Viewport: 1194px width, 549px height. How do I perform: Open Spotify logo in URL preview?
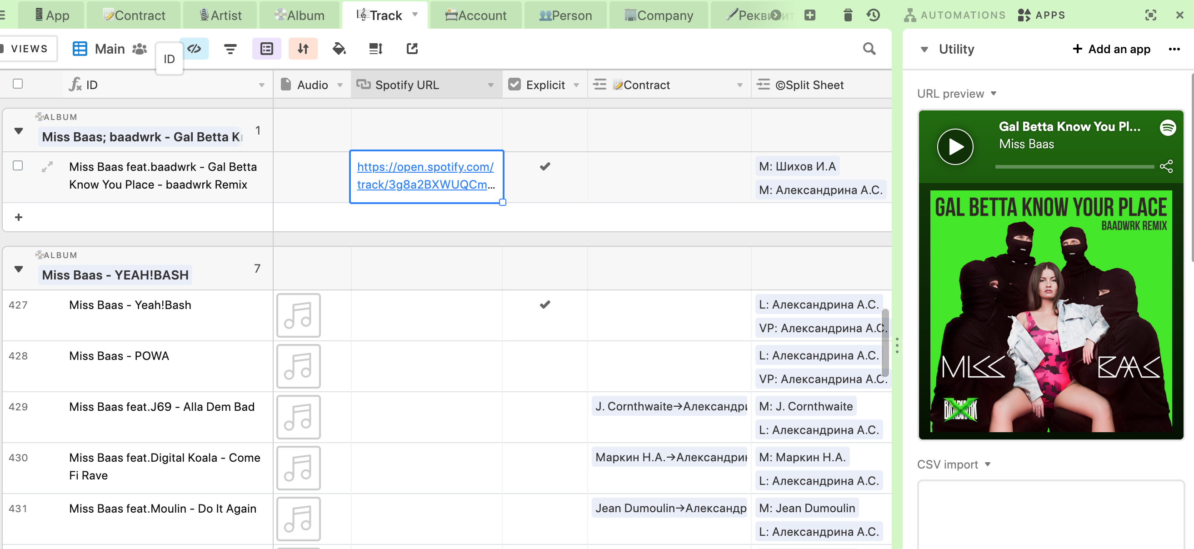pyautogui.click(x=1168, y=127)
